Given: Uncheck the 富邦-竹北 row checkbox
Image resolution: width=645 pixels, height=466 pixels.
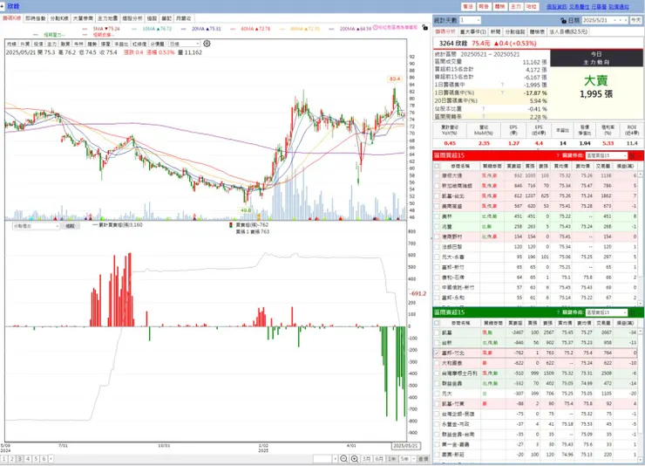Looking at the screenshot, I should [437, 353].
